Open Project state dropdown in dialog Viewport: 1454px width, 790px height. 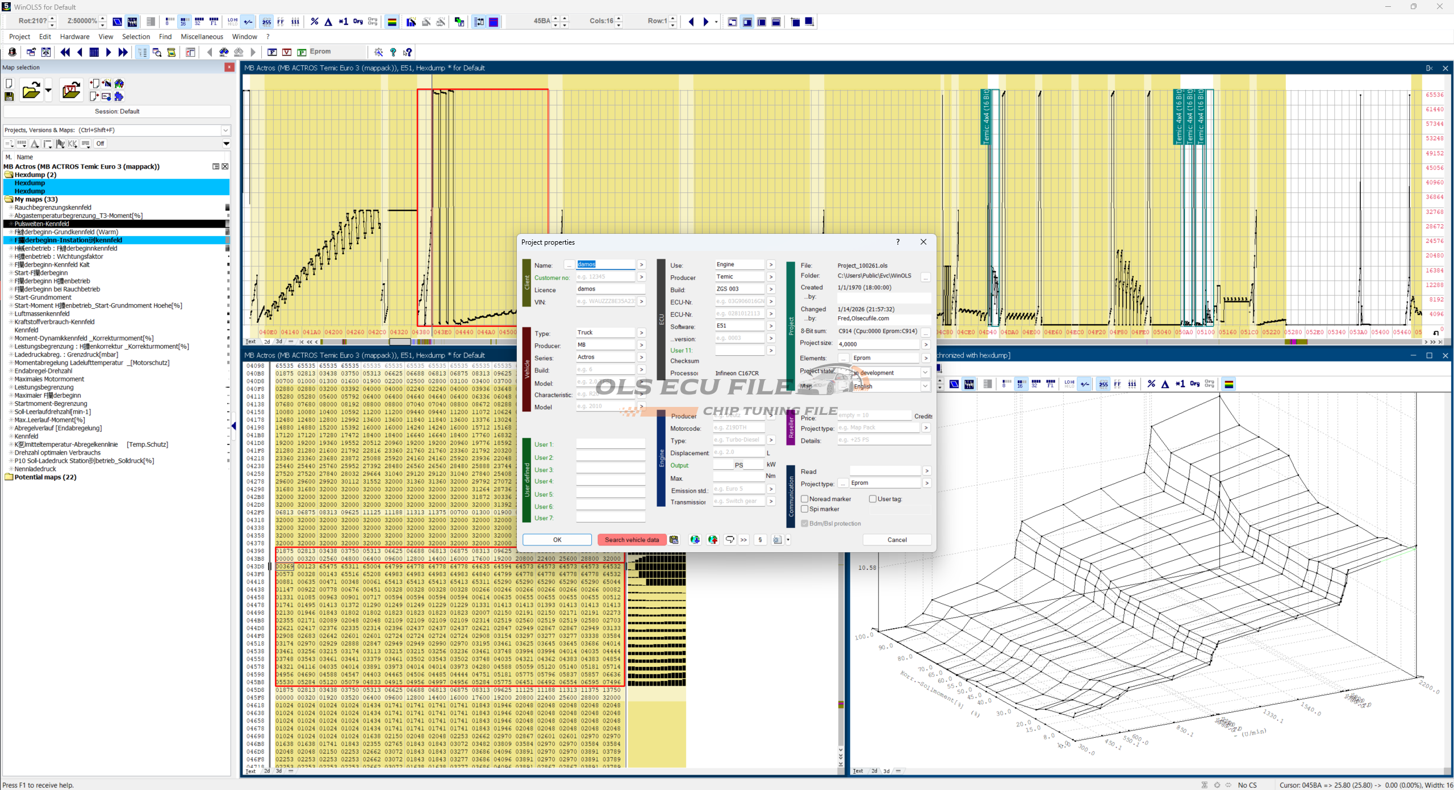click(x=925, y=373)
